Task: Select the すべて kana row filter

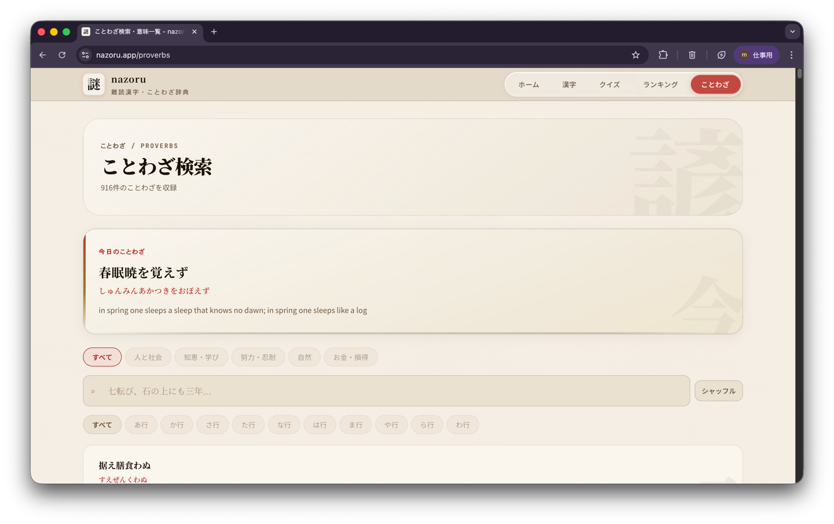Action: tap(102, 425)
